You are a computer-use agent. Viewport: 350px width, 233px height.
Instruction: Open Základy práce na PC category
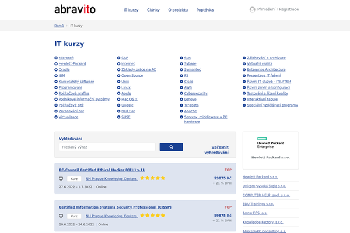coord(139,69)
